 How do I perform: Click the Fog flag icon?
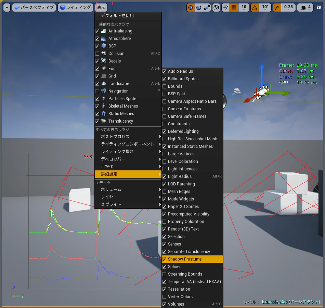104,69
